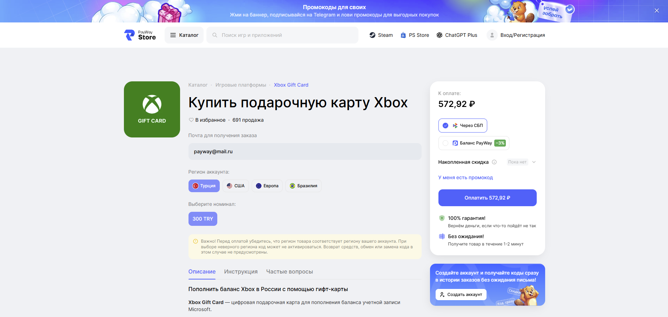Go to Каталог breadcrumb
668x317 pixels.
(x=198, y=85)
